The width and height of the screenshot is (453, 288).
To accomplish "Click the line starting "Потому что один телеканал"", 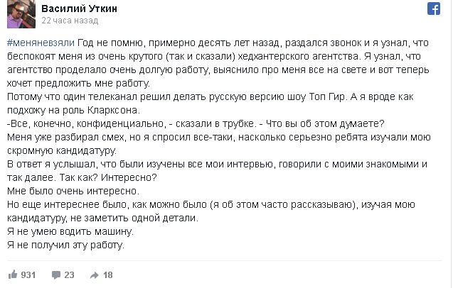I will coord(213,96).
